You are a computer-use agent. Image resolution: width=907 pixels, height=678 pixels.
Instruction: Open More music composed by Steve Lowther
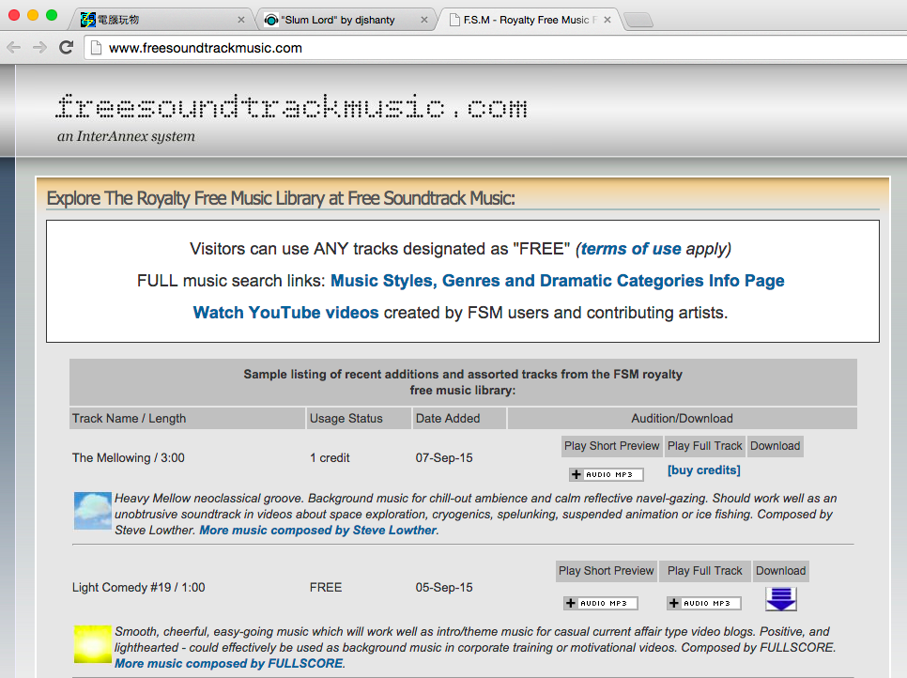pos(318,530)
